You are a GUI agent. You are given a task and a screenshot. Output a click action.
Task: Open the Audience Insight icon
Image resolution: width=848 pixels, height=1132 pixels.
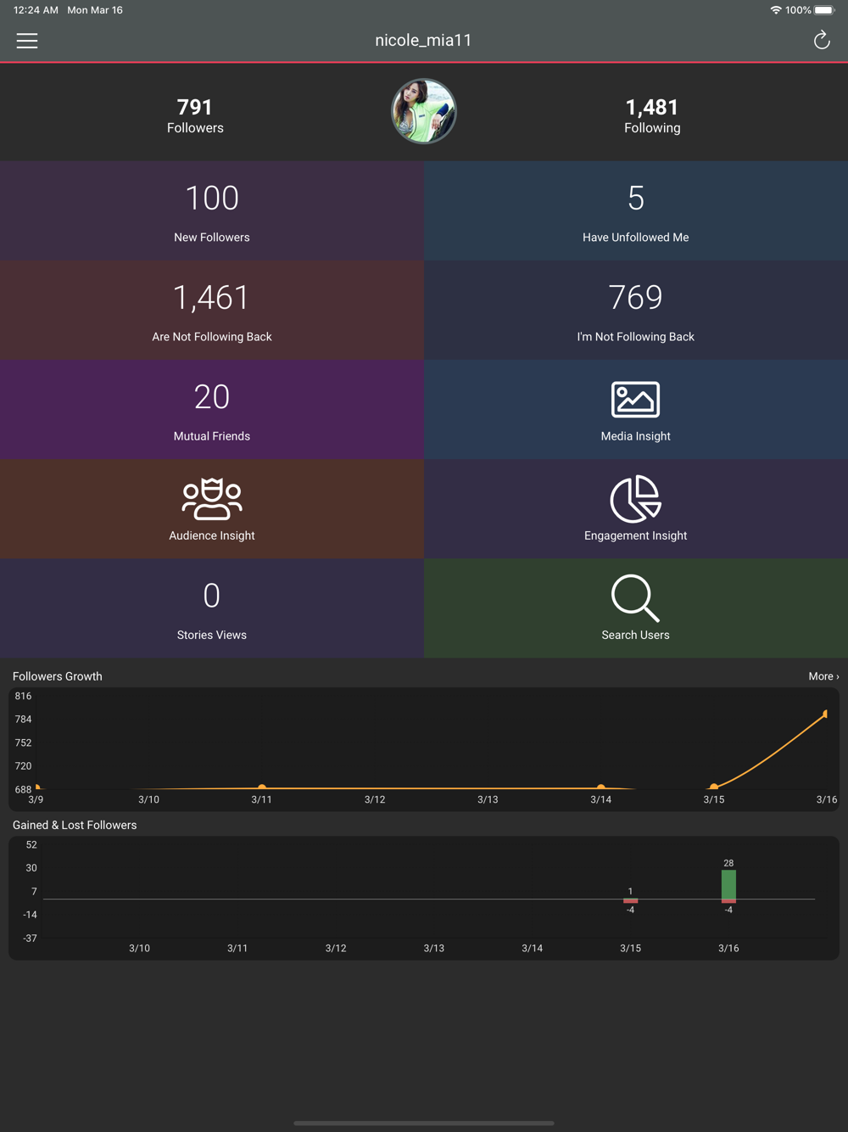coord(212,498)
